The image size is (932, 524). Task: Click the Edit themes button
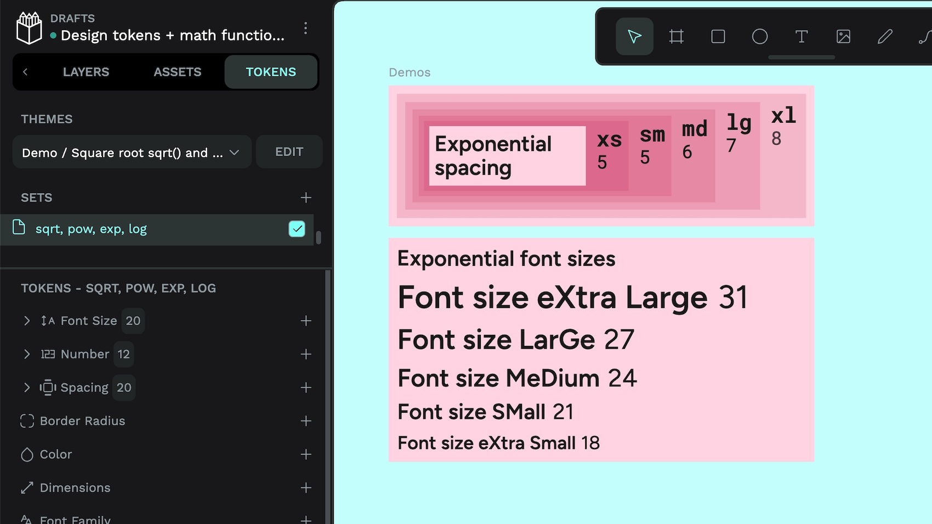tap(289, 152)
